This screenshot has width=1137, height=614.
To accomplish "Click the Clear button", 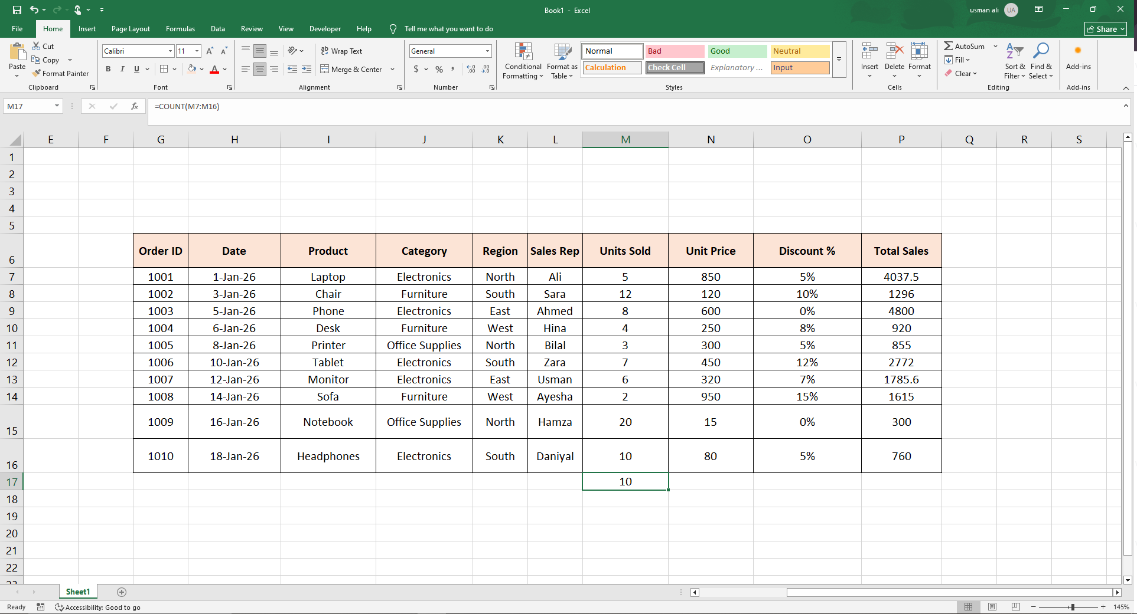I will tap(961, 74).
